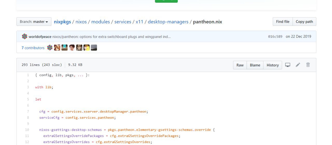This screenshot has width=332, height=145.
Task: Click worldofpeace's avatar icon in commit bar
Action: (x=24, y=36)
